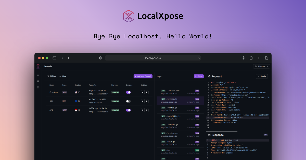Click the LocalXpose logo in the app sidebar

point(38,67)
